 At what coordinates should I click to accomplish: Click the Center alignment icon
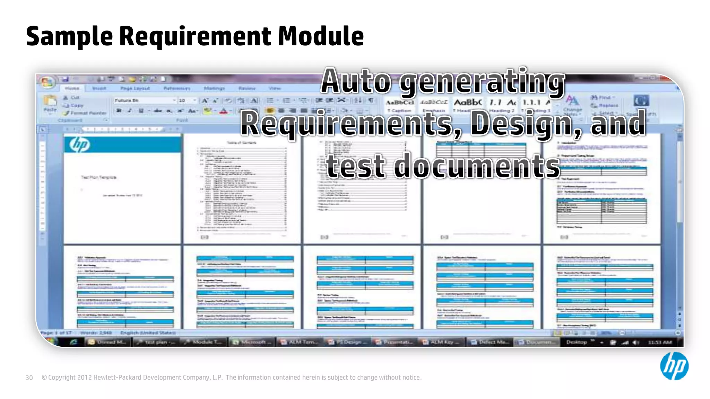coord(281,111)
